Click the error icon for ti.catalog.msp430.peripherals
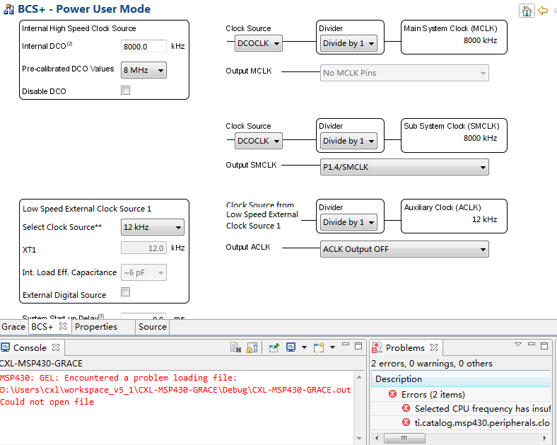 406,422
